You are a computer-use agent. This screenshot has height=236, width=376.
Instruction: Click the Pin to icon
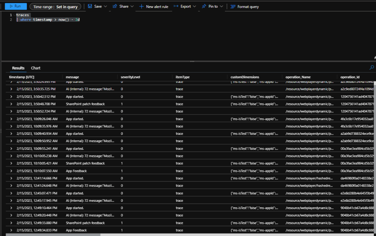pyautogui.click(x=204, y=7)
